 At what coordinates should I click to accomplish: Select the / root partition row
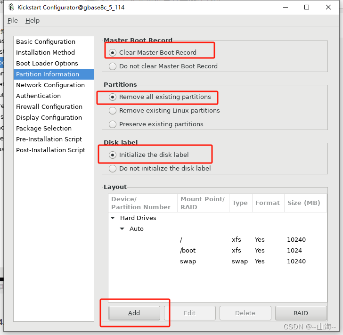click(x=218, y=240)
